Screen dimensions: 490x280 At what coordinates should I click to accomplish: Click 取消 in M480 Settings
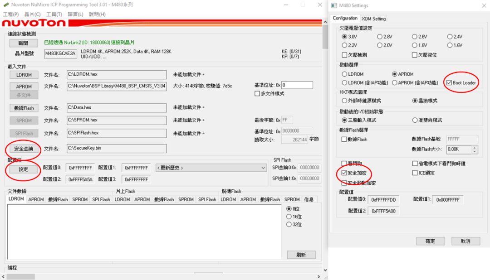(465, 241)
